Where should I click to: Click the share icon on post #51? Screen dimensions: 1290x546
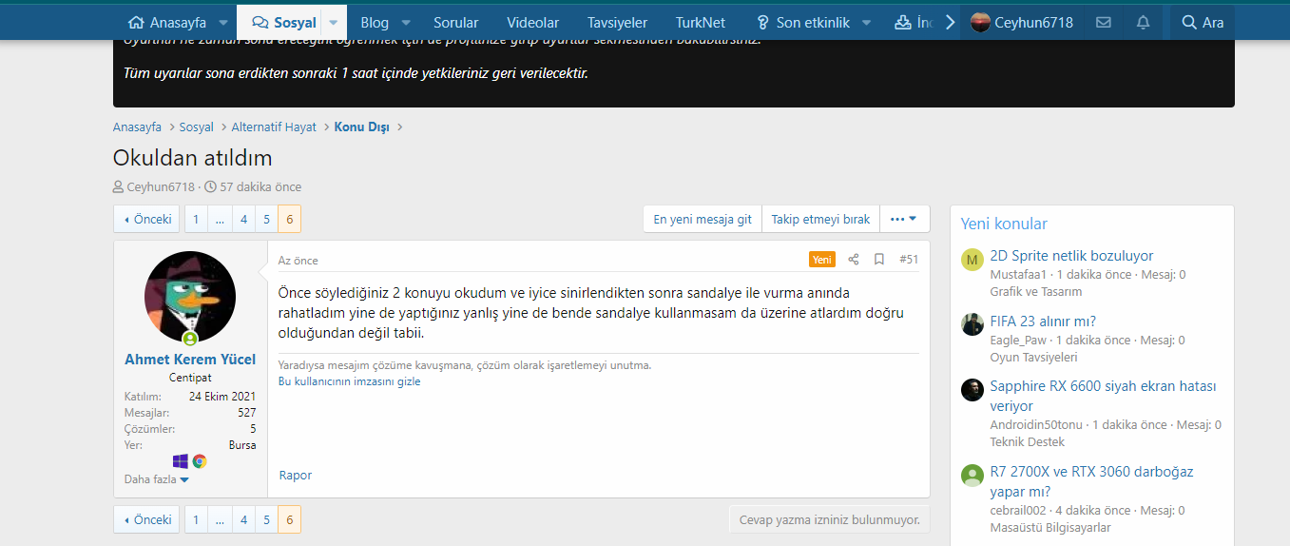point(853,260)
